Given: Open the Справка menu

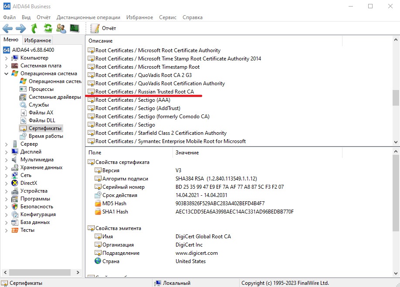Looking at the screenshot, I should click(192, 17).
